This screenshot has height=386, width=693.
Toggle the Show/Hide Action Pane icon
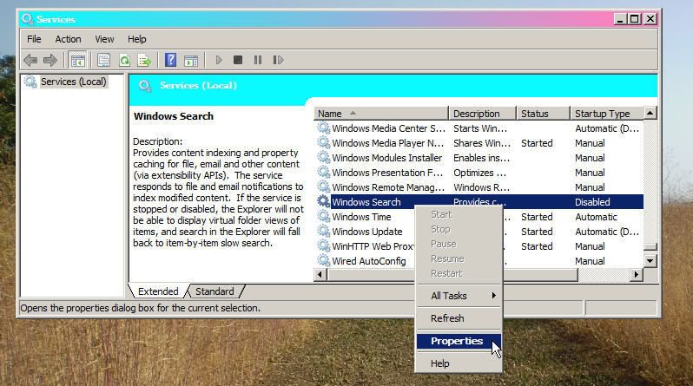coord(191,61)
